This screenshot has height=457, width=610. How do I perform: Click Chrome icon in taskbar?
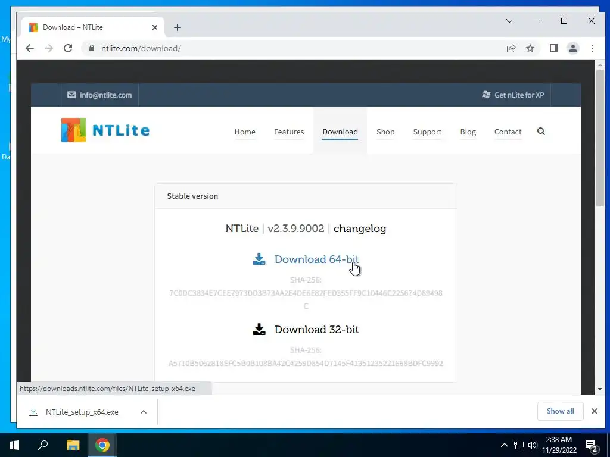(x=102, y=445)
